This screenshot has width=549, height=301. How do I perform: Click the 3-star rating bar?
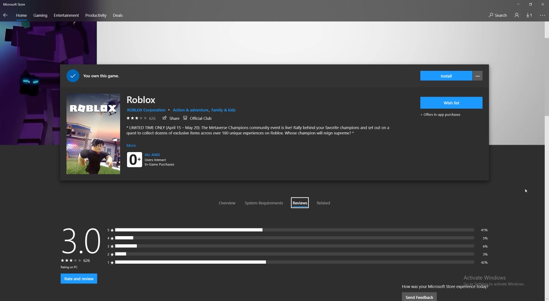294,246
